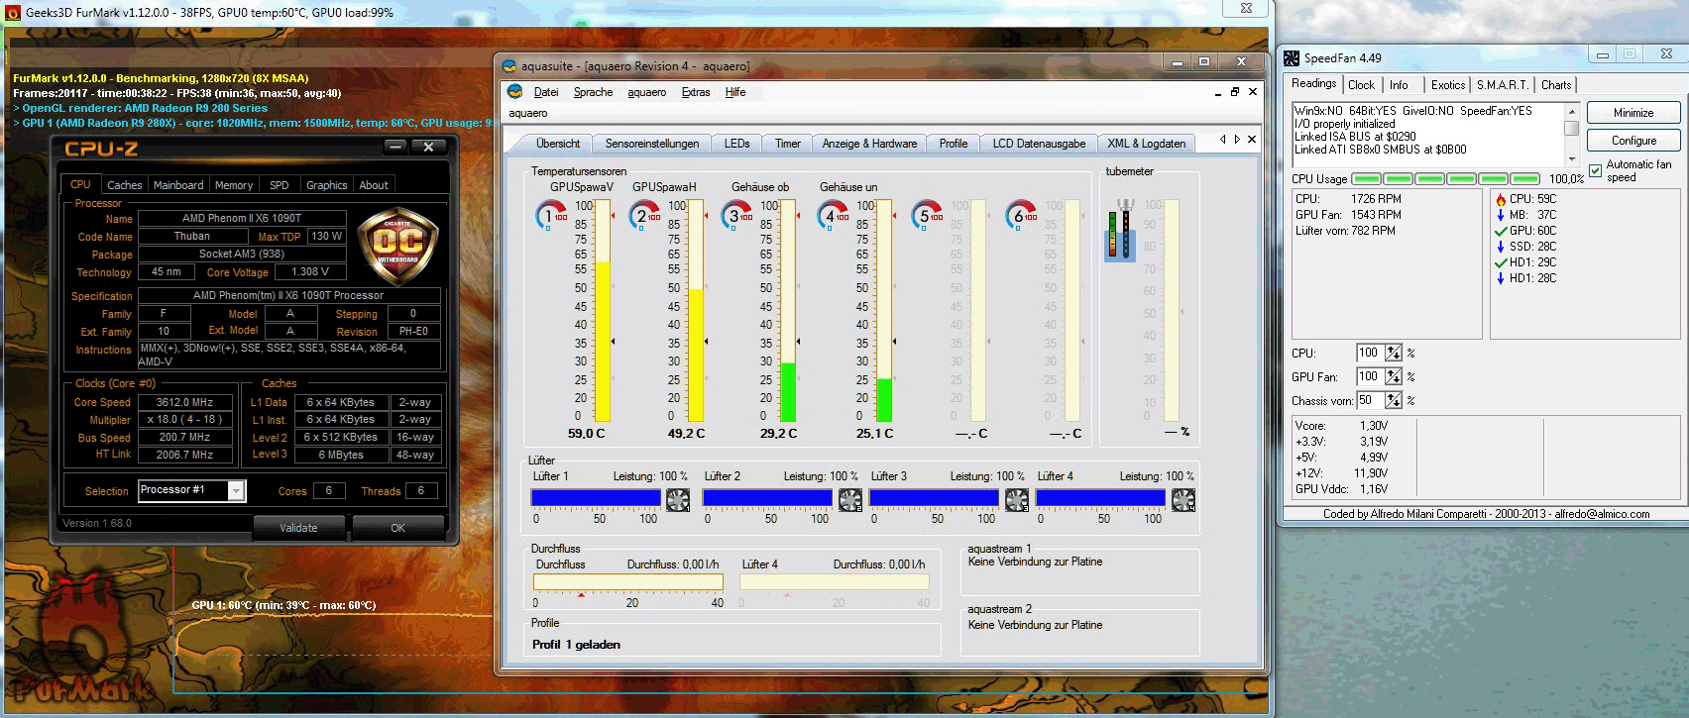Click the sensor 2 gauge icon for GPUSpawaH
Image resolution: width=1689 pixels, height=718 pixels.
645,215
